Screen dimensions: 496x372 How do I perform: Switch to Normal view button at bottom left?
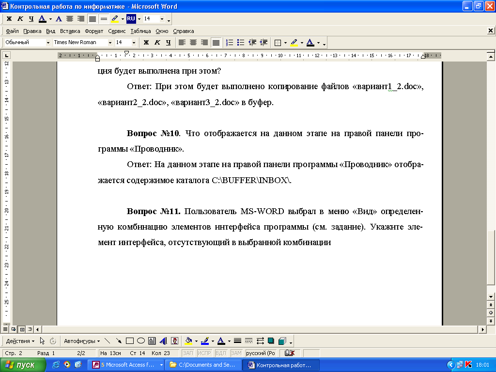(x=5, y=329)
